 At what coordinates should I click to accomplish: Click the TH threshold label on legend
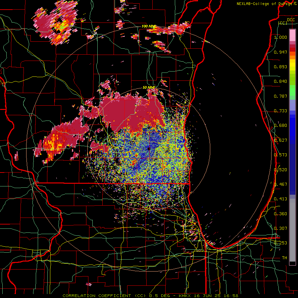[x=284, y=258]
